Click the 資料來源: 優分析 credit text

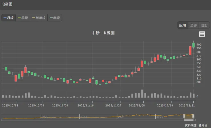tap(196, 125)
